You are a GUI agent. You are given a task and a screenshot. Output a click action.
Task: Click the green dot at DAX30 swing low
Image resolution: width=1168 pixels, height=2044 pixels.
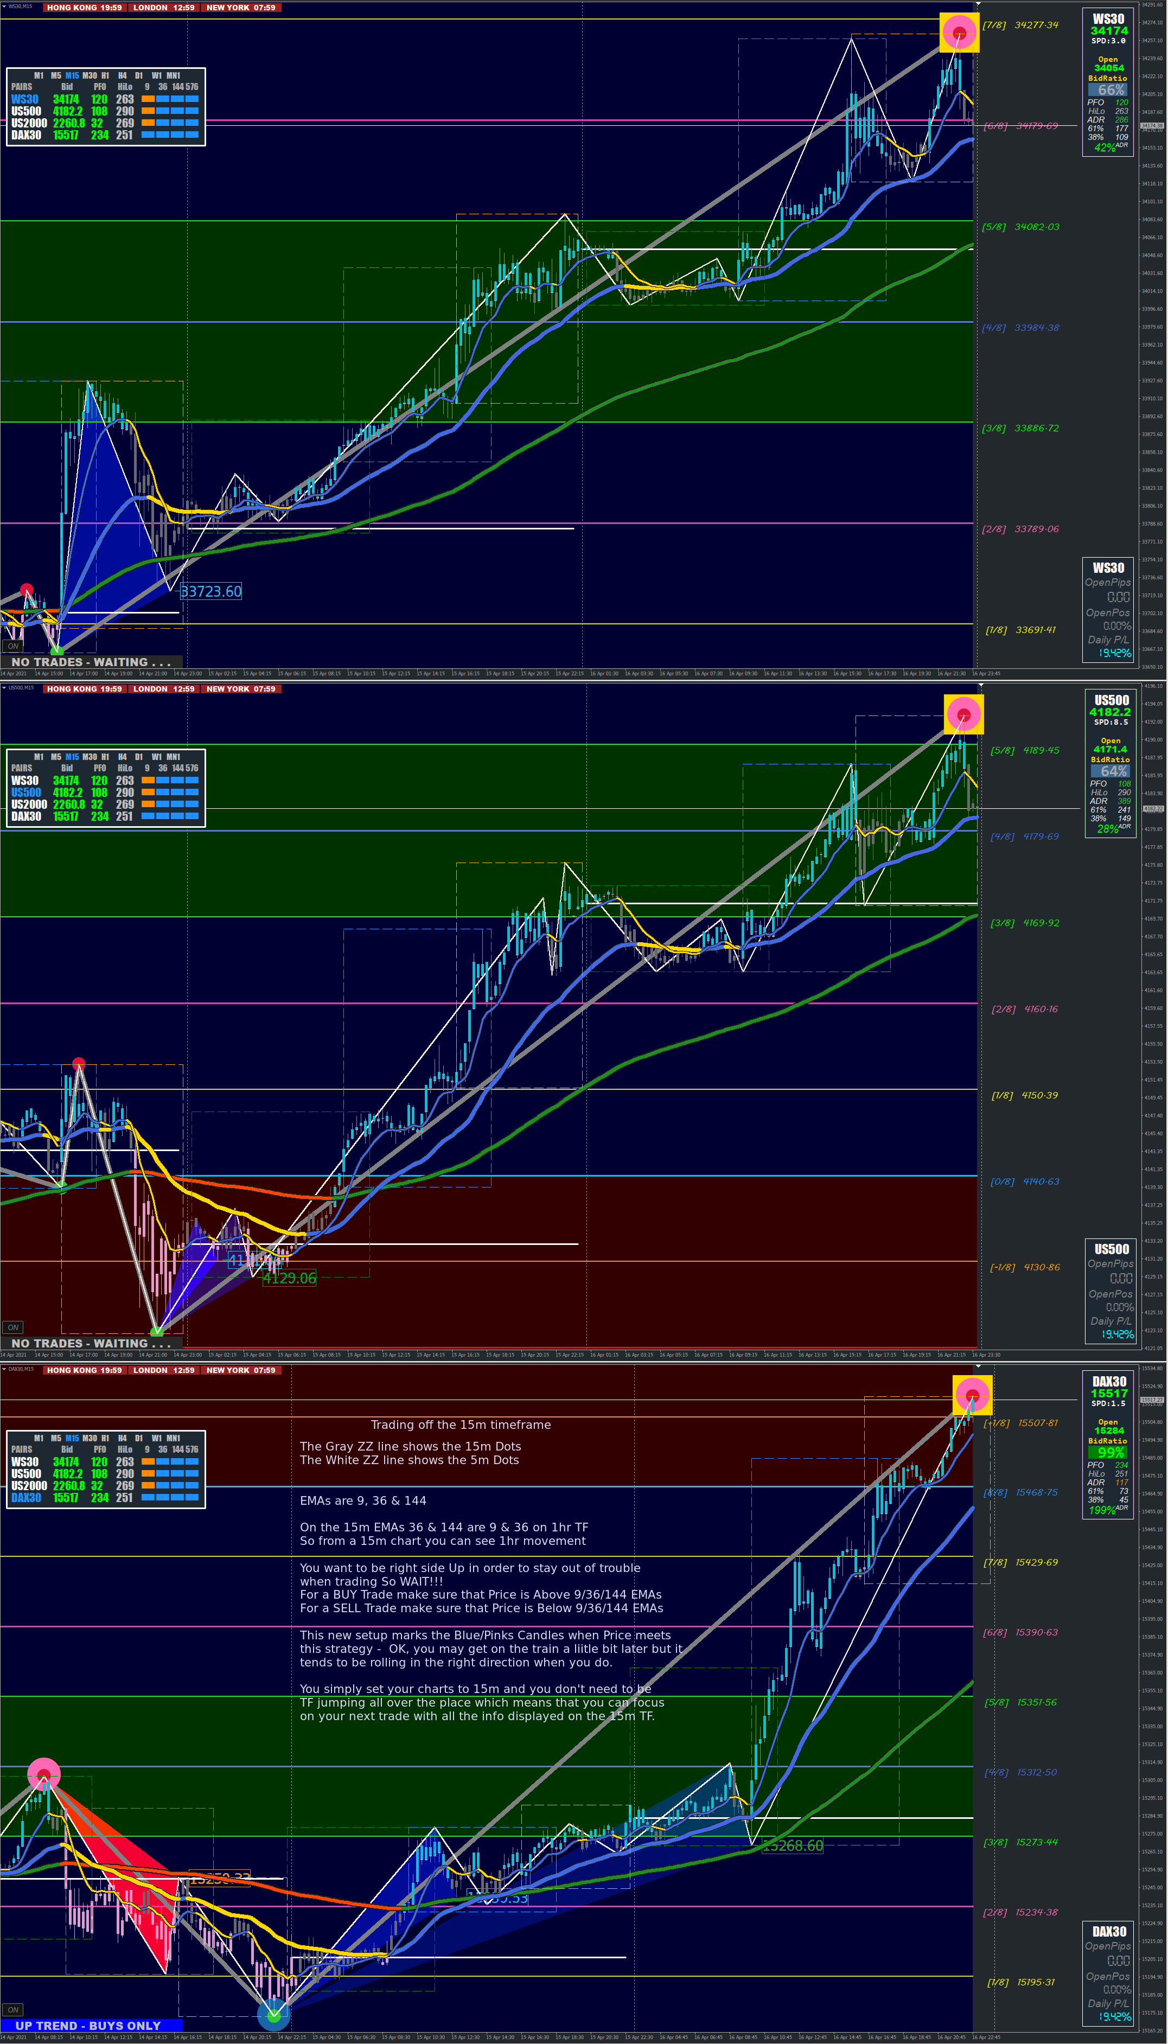tap(273, 2015)
